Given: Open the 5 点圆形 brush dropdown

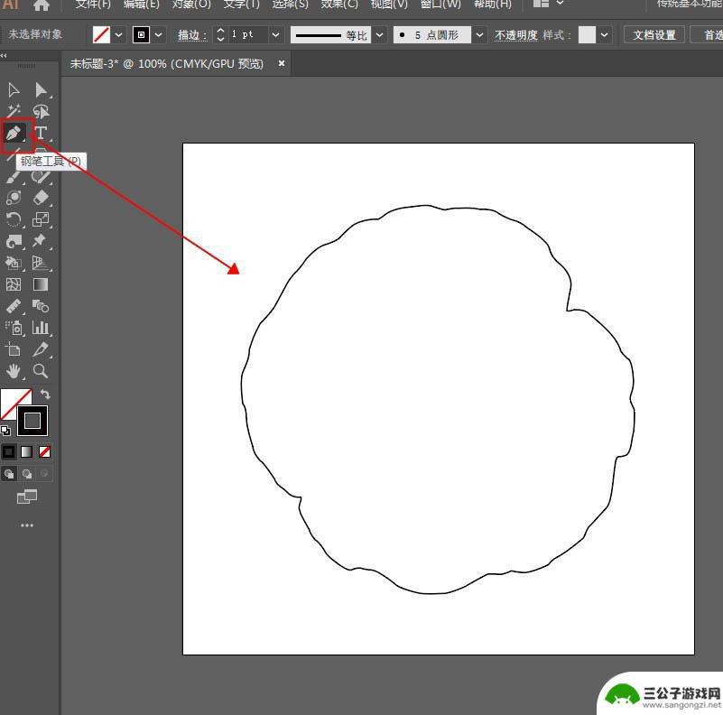Looking at the screenshot, I should (x=479, y=34).
